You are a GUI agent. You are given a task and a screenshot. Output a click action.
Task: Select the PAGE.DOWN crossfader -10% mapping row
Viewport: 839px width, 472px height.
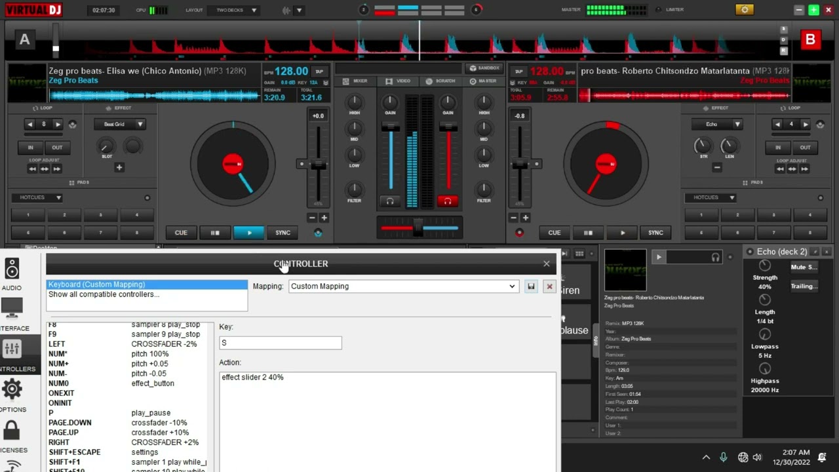tap(128, 423)
